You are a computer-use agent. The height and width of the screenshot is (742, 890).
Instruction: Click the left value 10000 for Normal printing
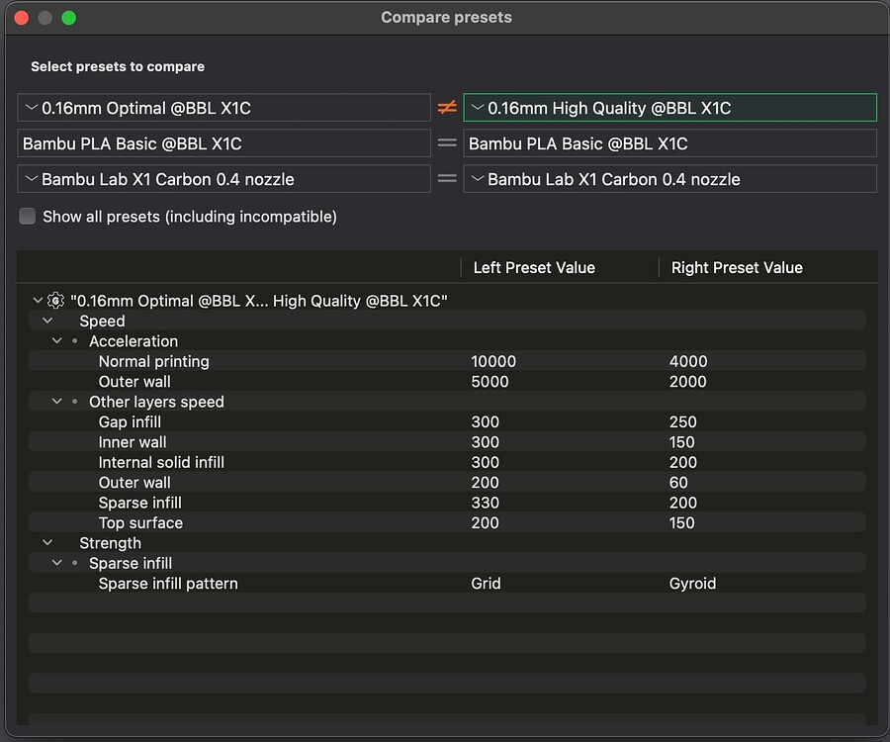[493, 361]
